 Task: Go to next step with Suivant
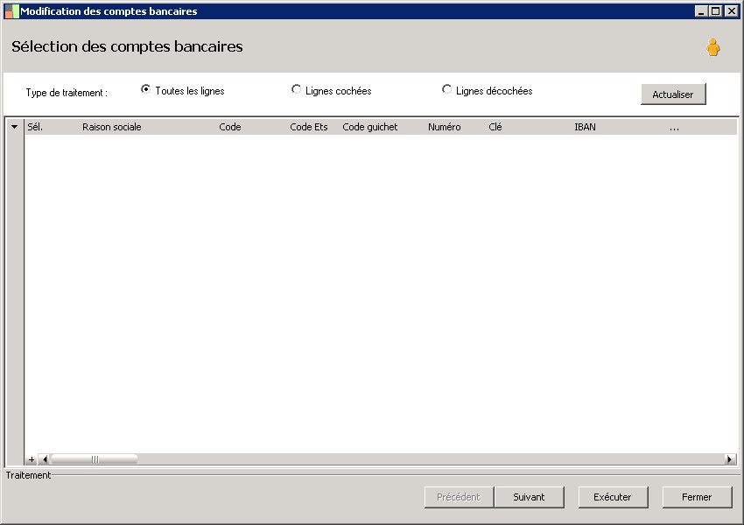[529, 497]
